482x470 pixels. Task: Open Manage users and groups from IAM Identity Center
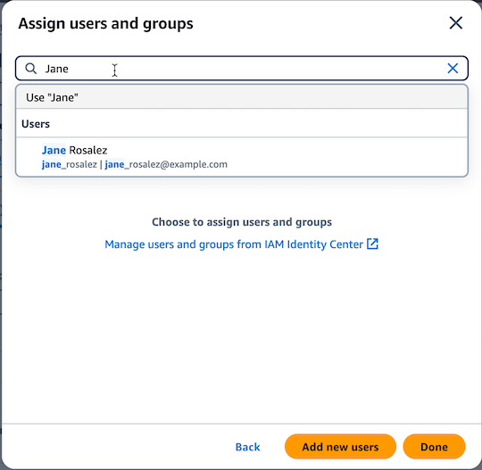[234, 244]
